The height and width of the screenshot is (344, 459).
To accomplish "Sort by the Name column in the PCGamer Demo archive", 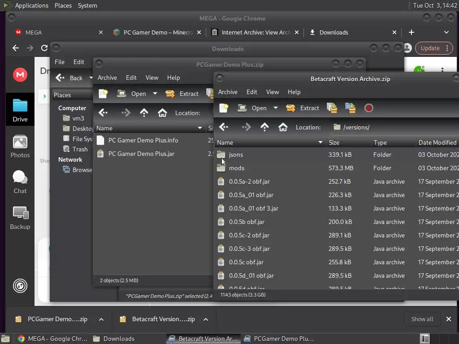I will pos(149,128).
